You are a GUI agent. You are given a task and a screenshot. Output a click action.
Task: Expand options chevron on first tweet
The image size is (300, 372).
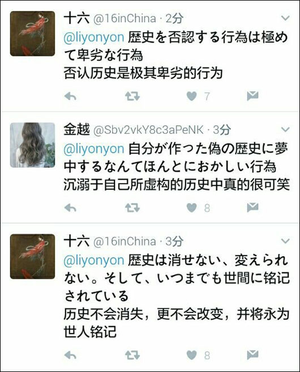coord(285,18)
